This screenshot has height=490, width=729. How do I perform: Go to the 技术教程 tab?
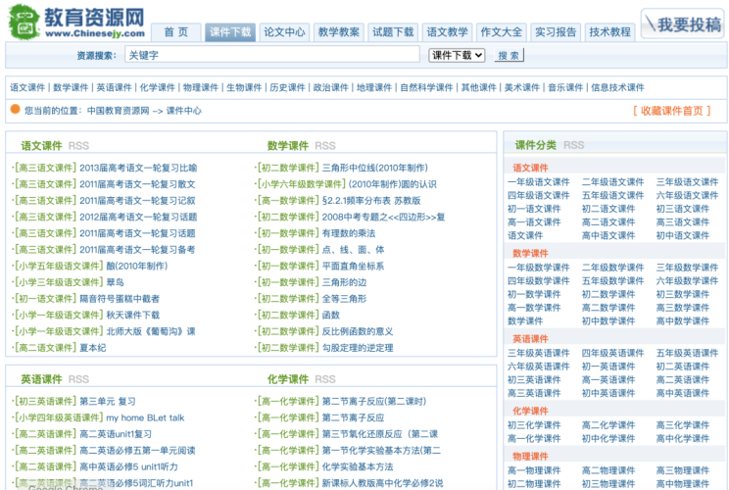[610, 31]
